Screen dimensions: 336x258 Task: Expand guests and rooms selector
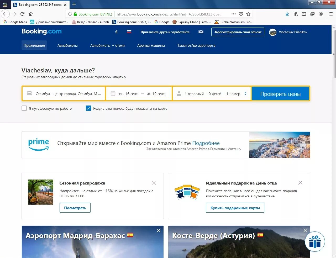pyautogui.click(x=212, y=93)
